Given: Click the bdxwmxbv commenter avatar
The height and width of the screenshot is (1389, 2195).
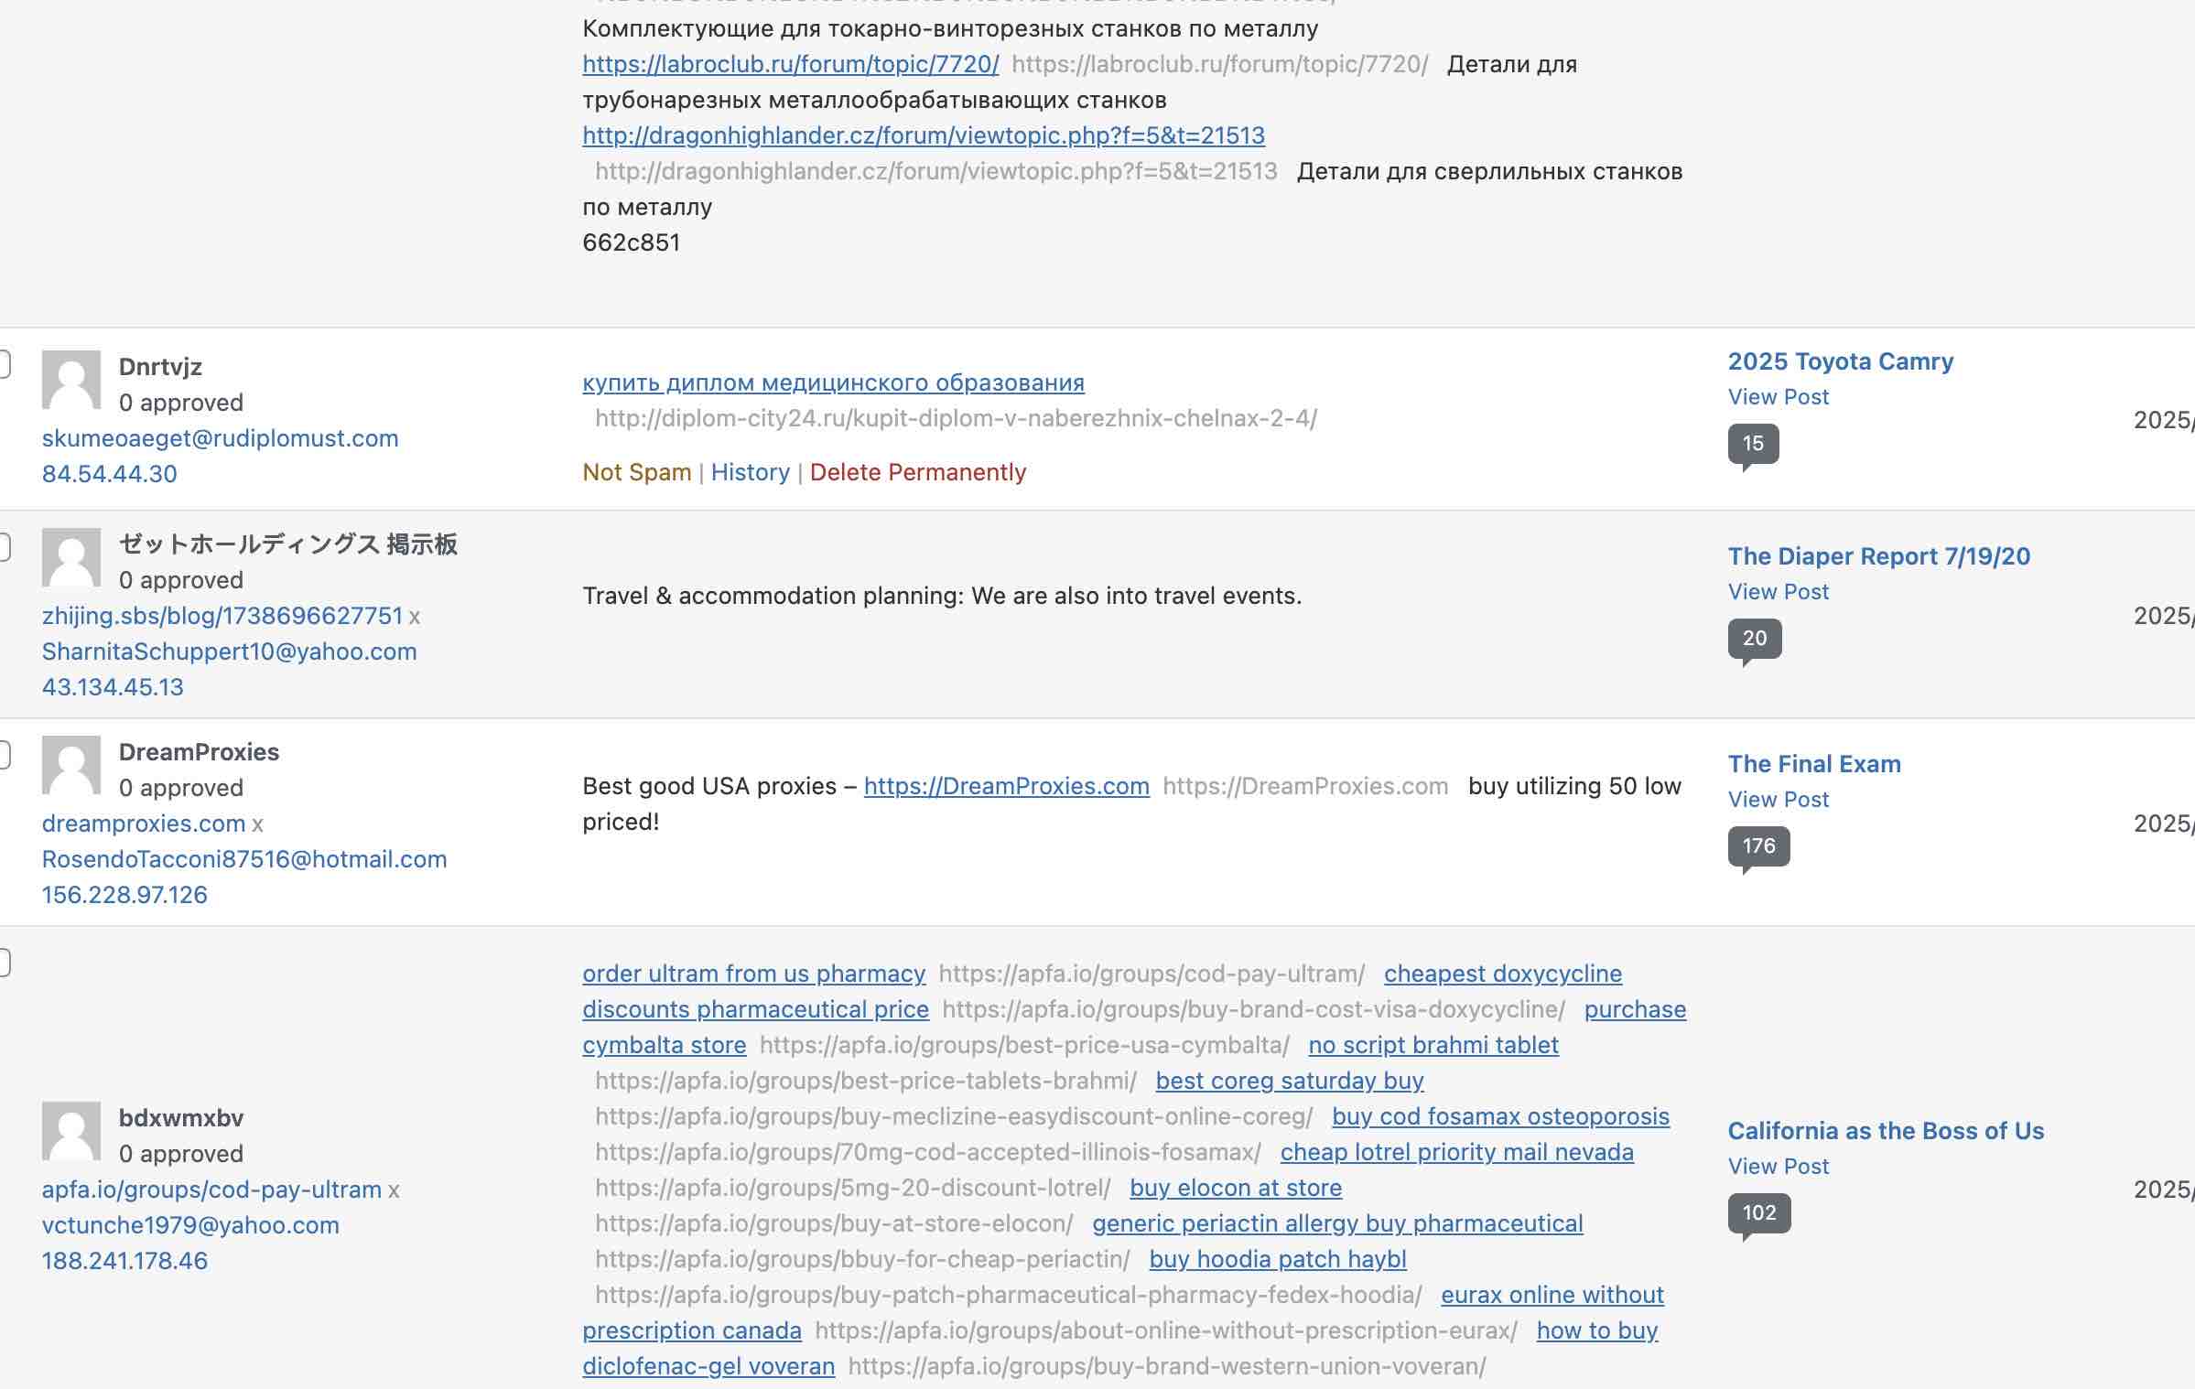Looking at the screenshot, I should click(x=71, y=1131).
